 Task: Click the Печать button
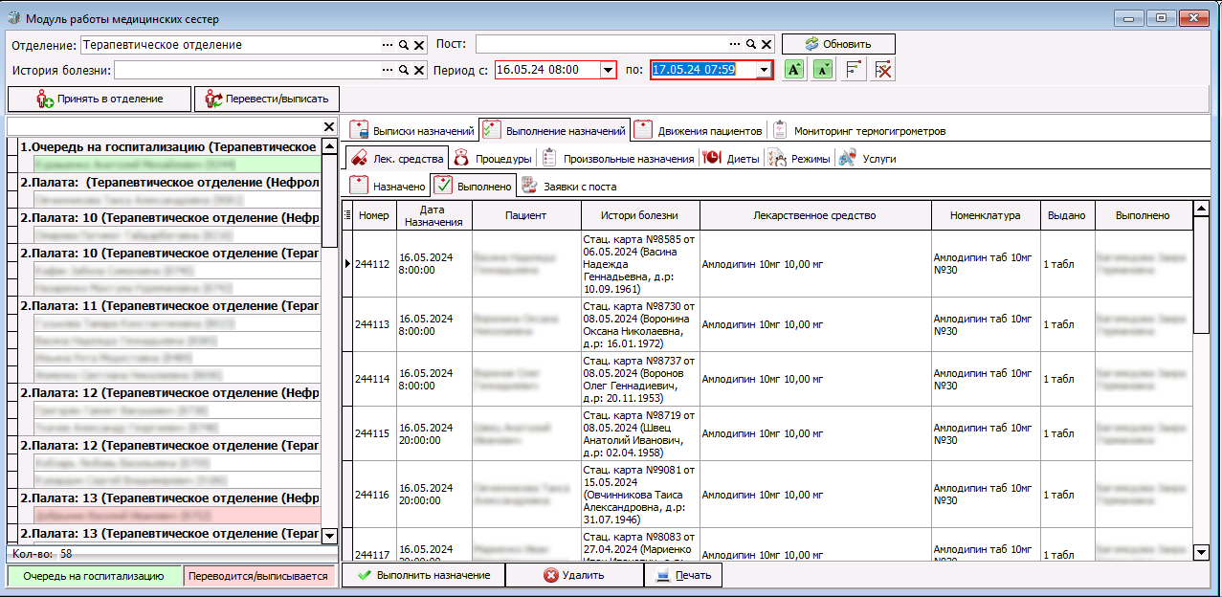click(x=682, y=575)
